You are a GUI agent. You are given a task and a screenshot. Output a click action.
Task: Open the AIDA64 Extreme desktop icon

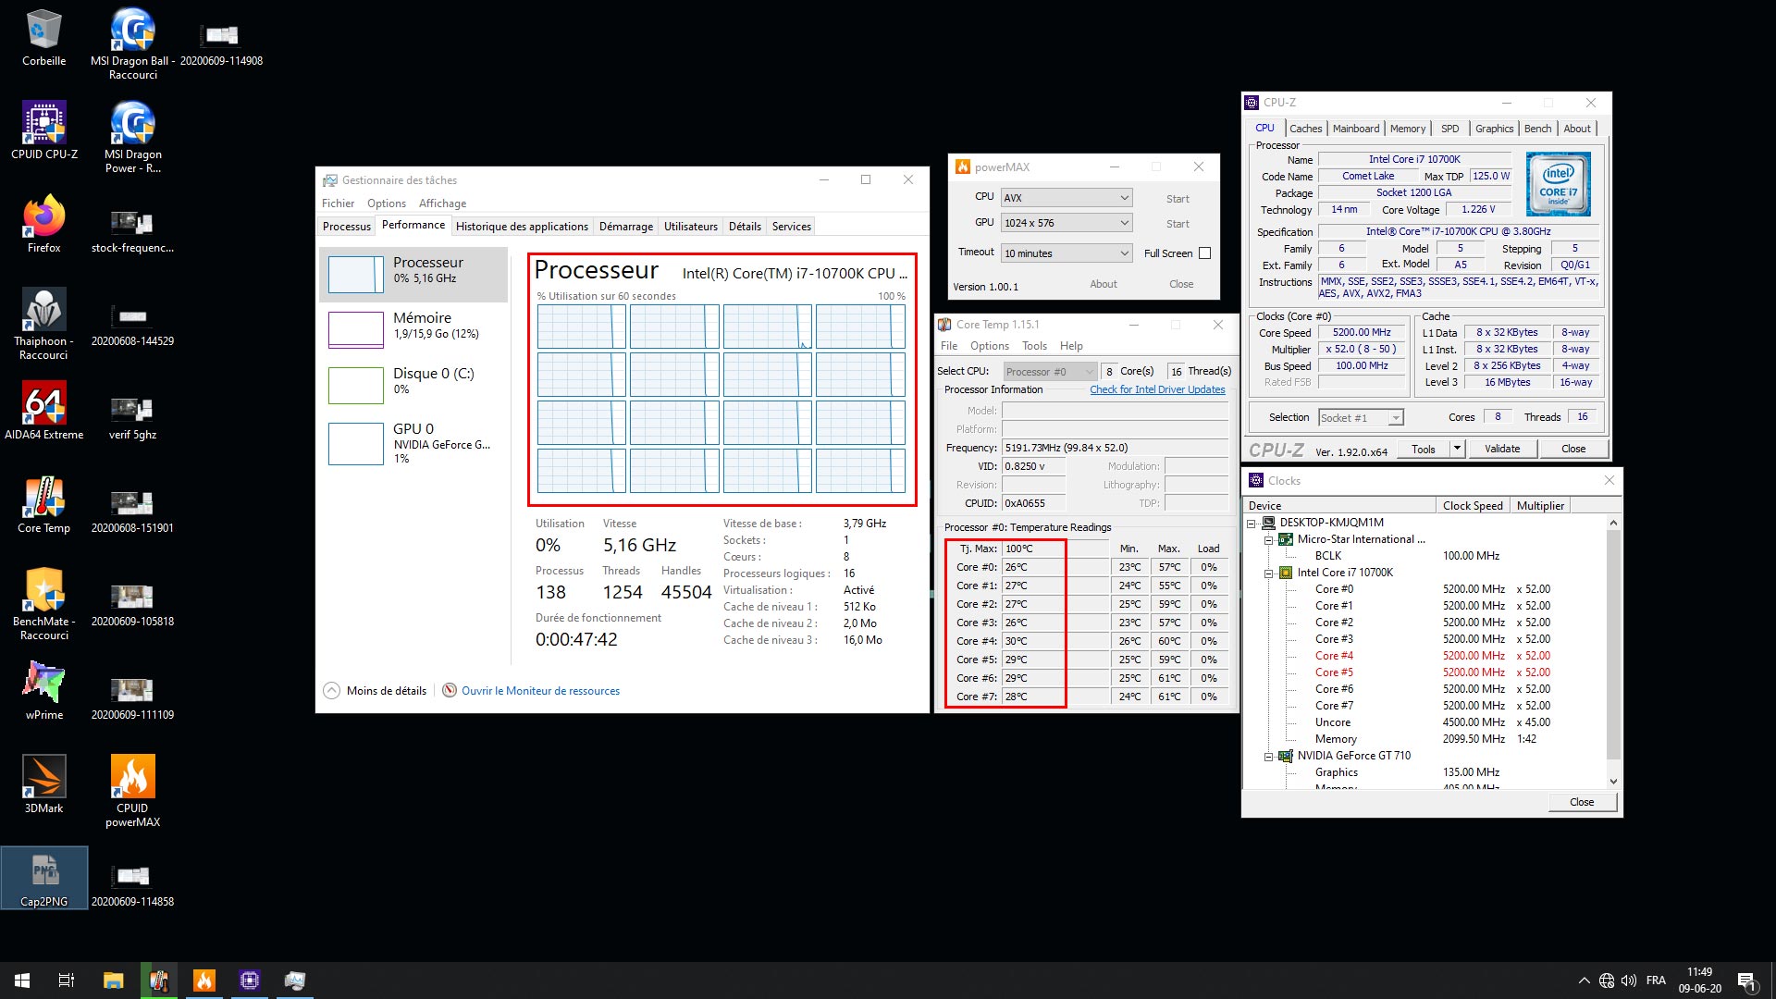tap(43, 411)
